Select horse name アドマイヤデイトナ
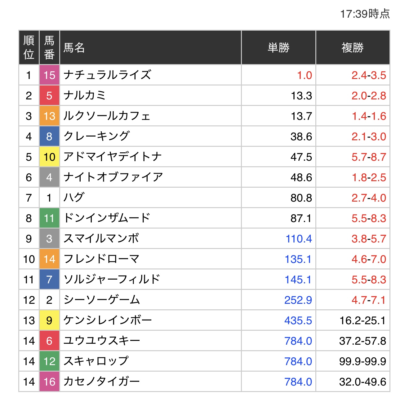Screen dimensions: 409x397 (x=113, y=157)
